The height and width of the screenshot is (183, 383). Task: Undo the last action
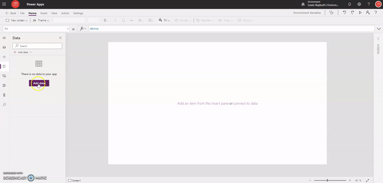point(344,13)
